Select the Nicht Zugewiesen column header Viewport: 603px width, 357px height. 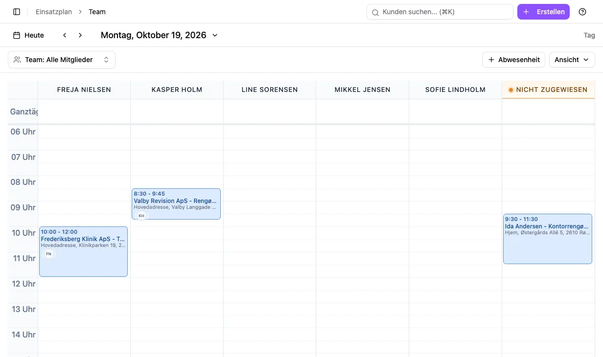tap(549, 90)
